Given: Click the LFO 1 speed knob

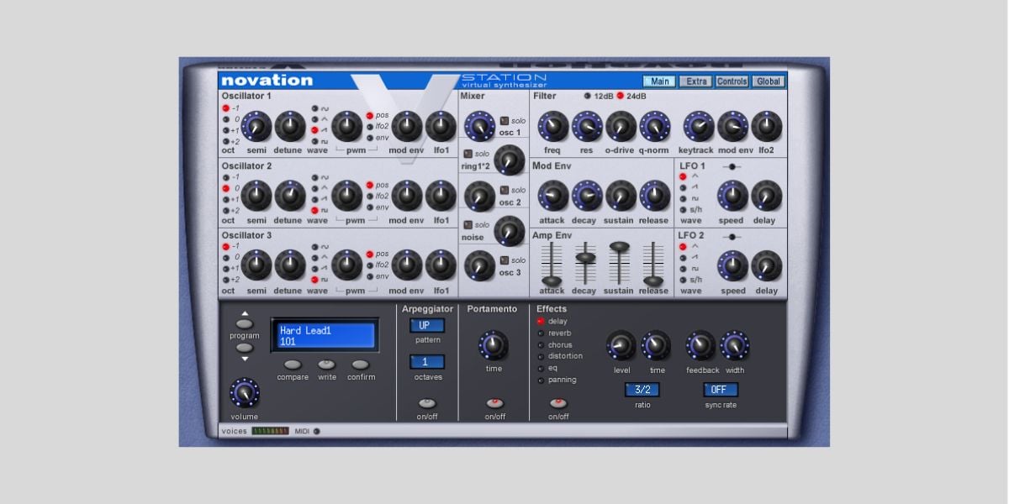Looking at the screenshot, I should click(732, 196).
